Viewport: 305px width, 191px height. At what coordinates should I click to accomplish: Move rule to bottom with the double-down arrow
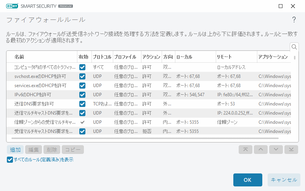click(291, 149)
